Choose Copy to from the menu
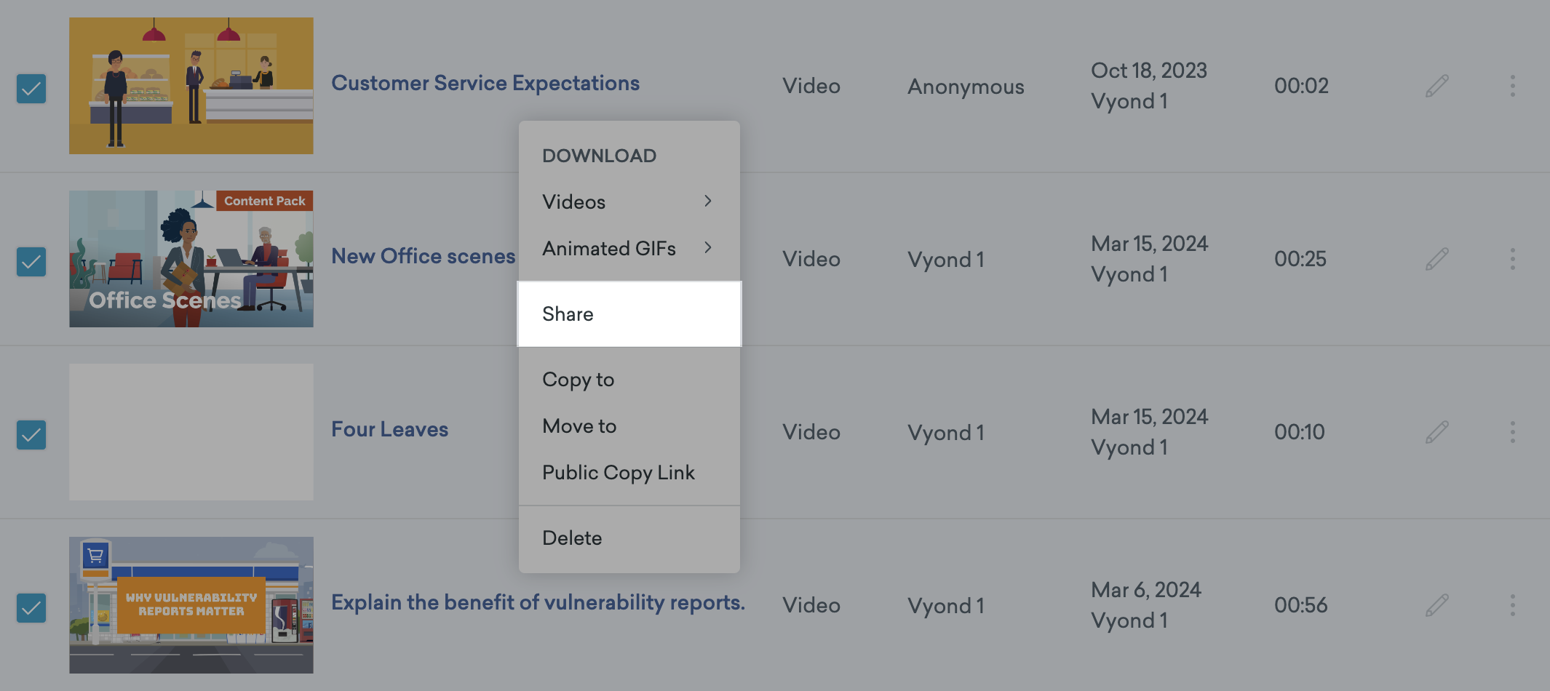1550x691 pixels. 579,380
